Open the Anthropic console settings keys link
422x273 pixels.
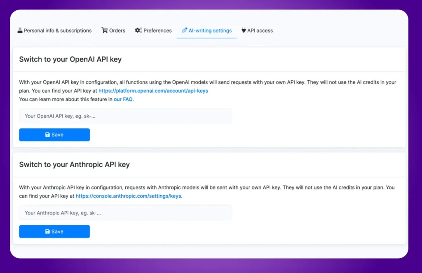point(128,196)
